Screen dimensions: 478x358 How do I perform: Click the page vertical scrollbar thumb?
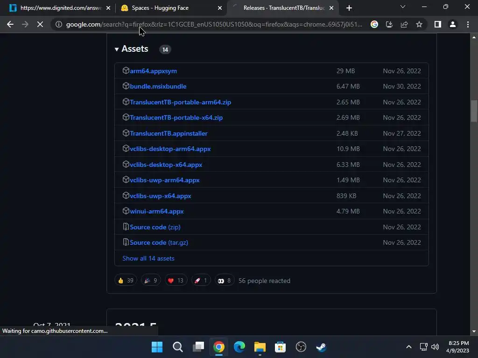coord(474,111)
